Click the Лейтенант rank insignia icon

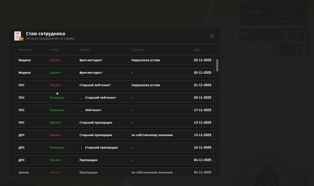(81, 110)
